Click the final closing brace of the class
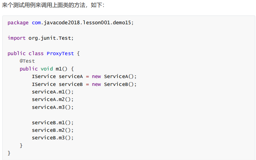Screen dimensions: 256x160 [x=9, y=153]
